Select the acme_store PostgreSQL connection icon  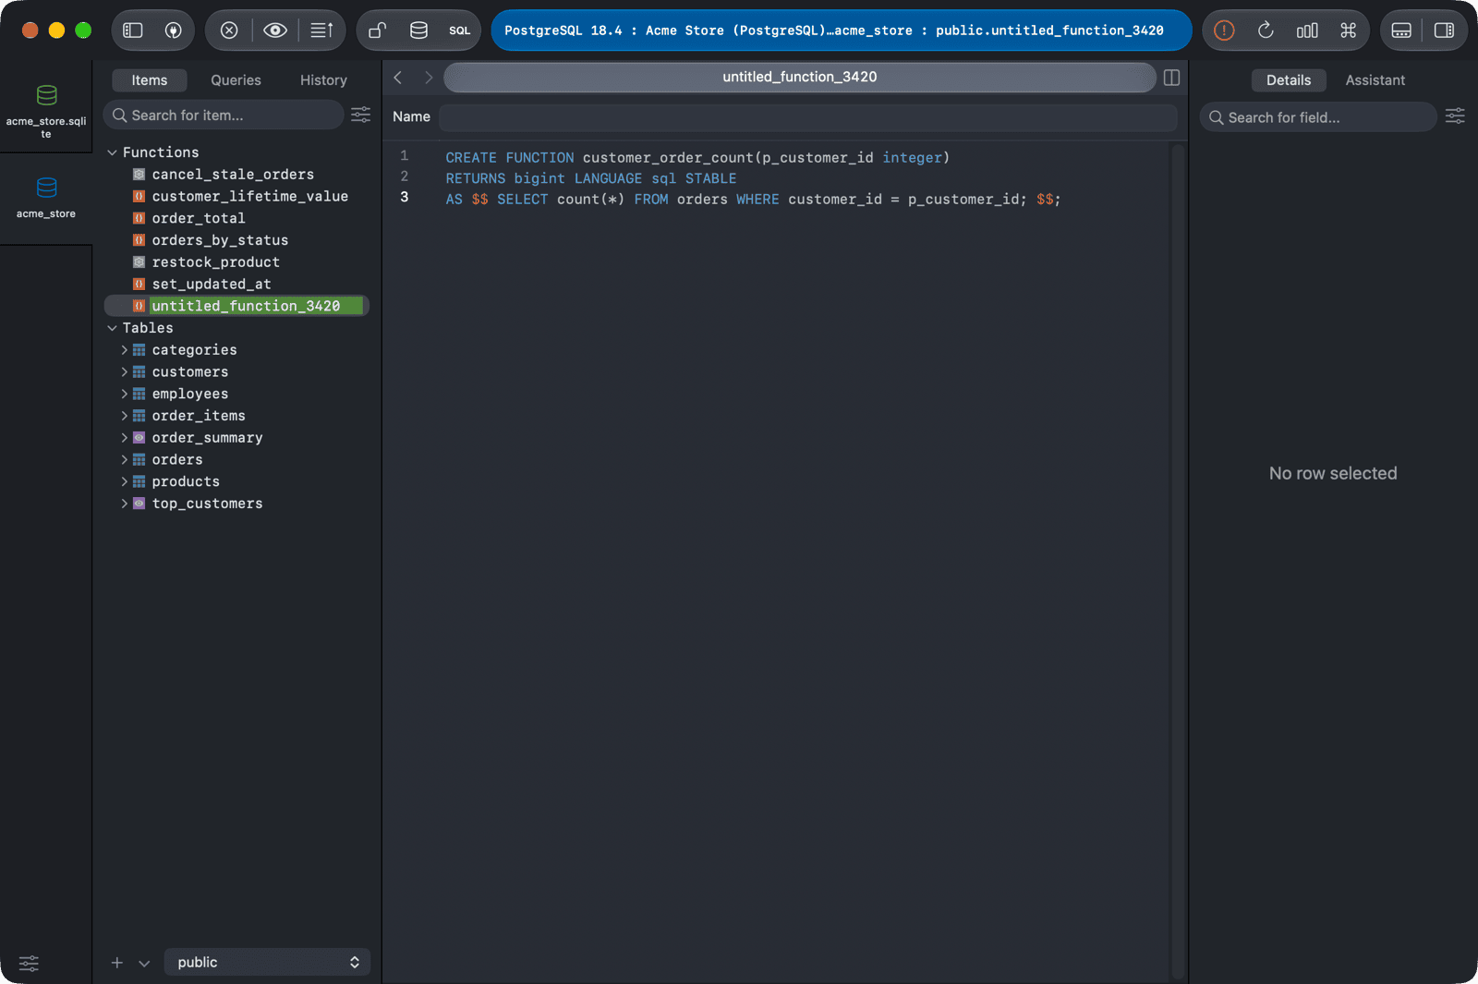point(46,188)
